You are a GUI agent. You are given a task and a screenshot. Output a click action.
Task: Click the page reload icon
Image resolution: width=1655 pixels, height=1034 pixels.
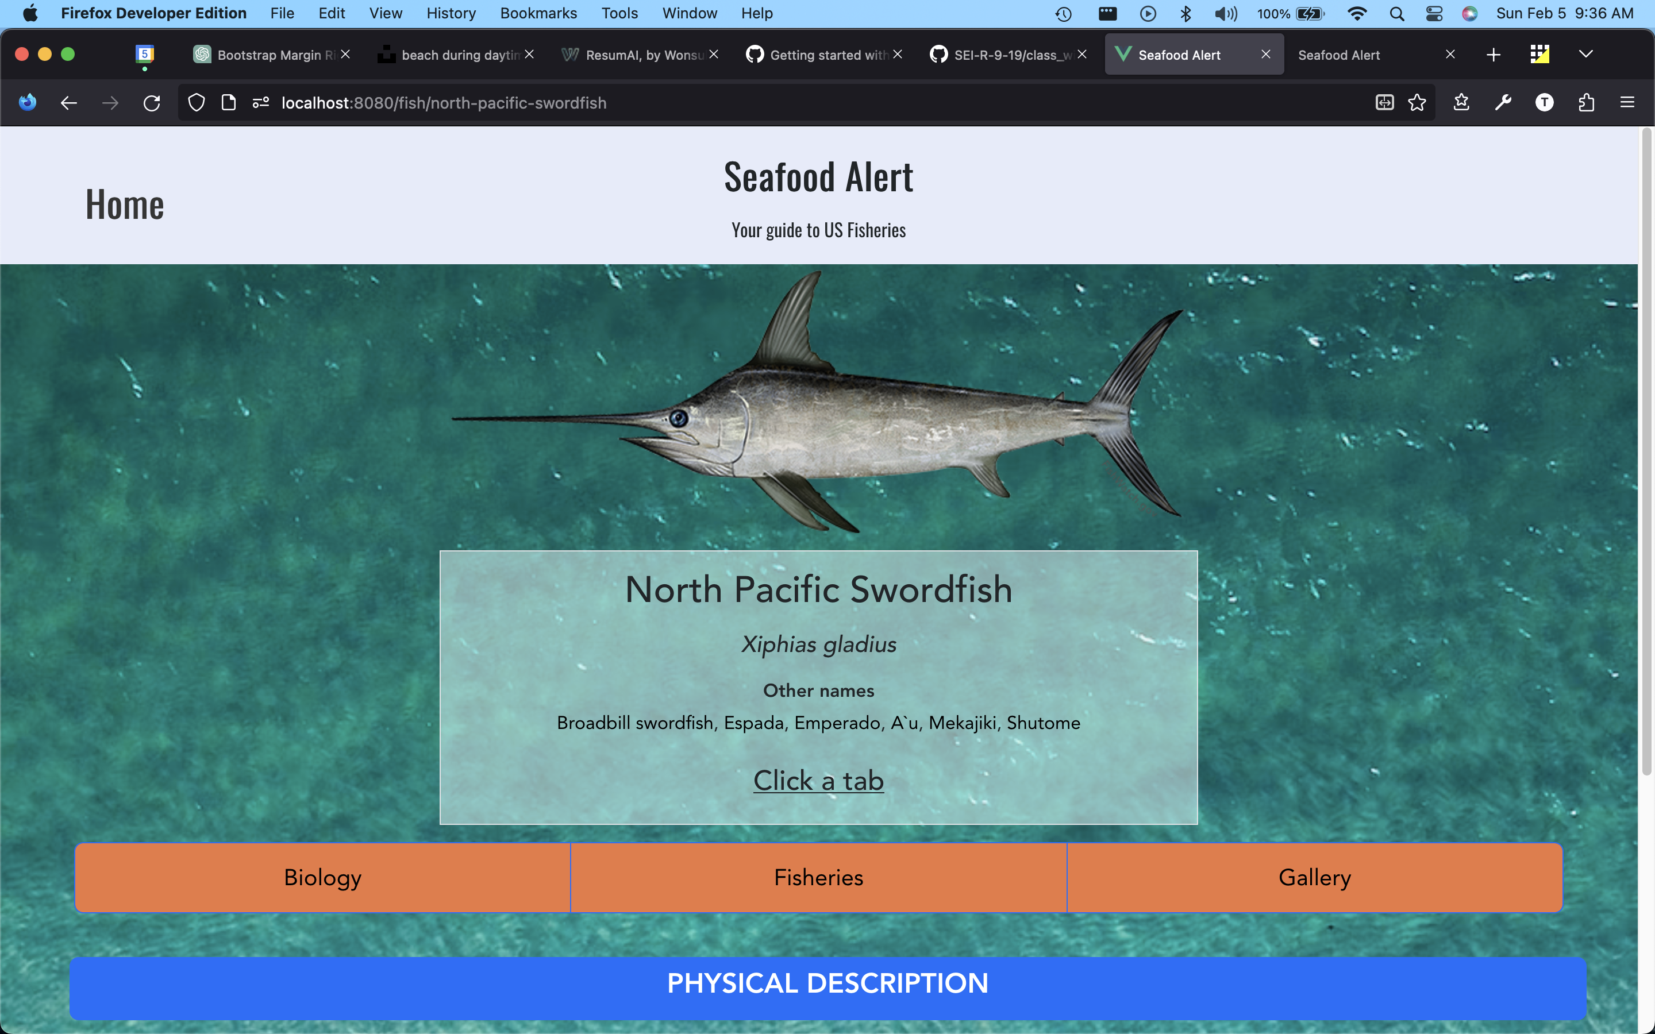[x=152, y=103]
